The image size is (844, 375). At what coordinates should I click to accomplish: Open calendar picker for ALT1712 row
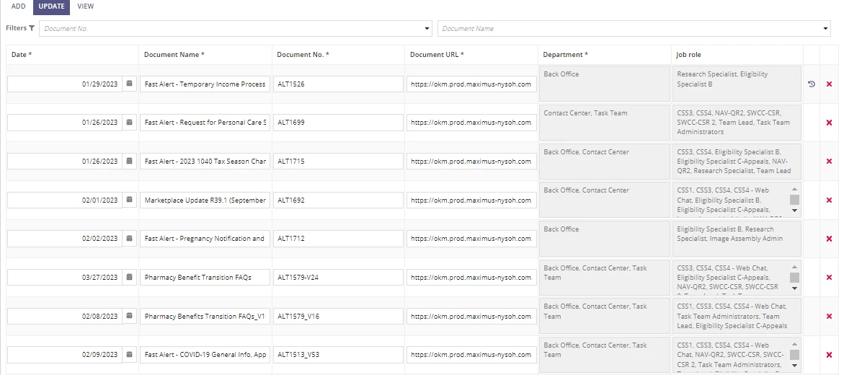[x=129, y=239]
